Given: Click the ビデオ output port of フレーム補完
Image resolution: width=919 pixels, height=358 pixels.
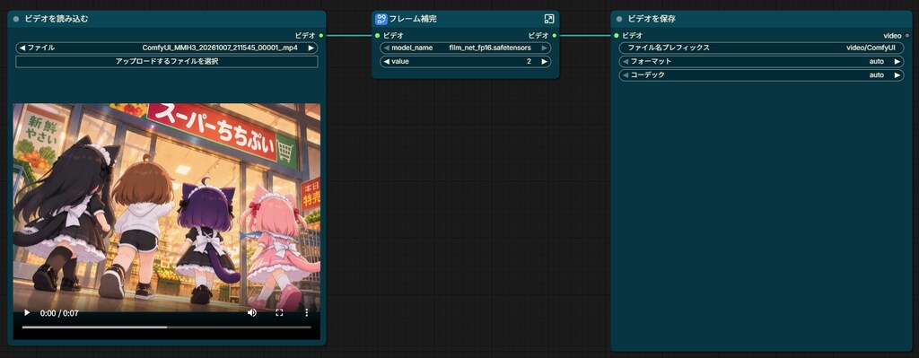Looking at the screenshot, I should [555, 36].
